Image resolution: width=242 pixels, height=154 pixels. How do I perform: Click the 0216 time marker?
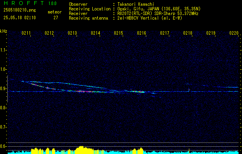click(142, 33)
